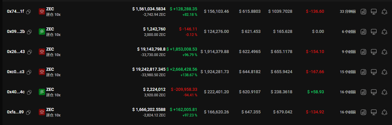The width and height of the screenshot is (392, 125).
Task: Open bar chart icon for 0xfa...89 row
Action: (x=363, y=112)
